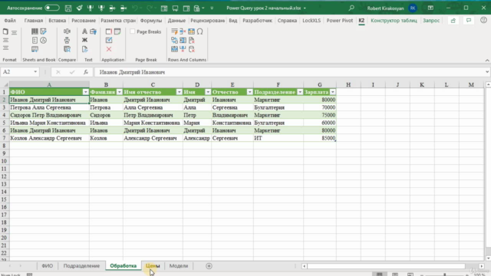Screen dimensions: 491x276
Task: Switch to the Формулы tab
Action: click(151, 21)
